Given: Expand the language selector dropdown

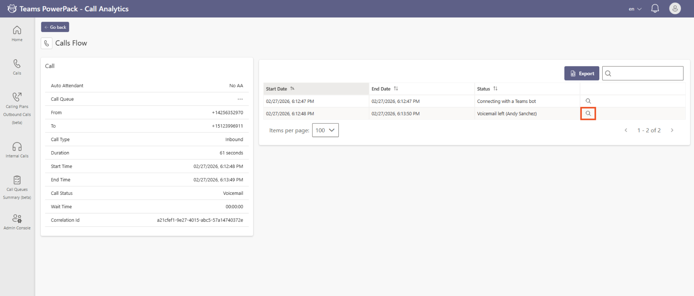Looking at the screenshot, I should pyautogui.click(x=635, y=9).
